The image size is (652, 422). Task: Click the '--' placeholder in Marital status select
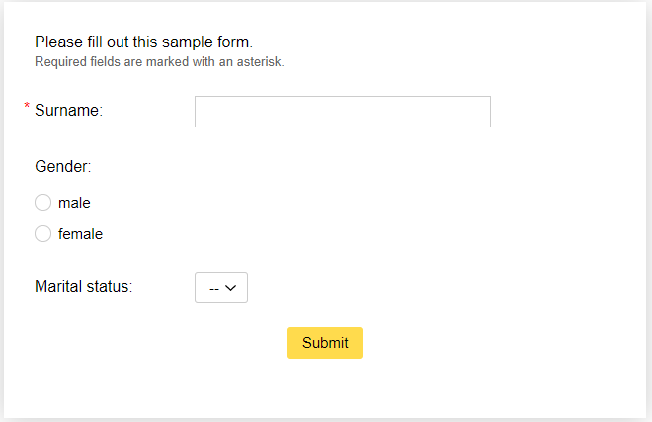214,288
